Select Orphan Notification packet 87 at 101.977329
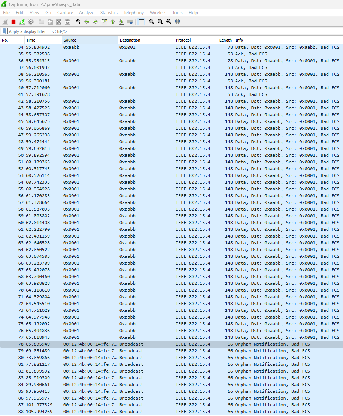Viewport: 343px width, 416px height. (x=171, y=405)
